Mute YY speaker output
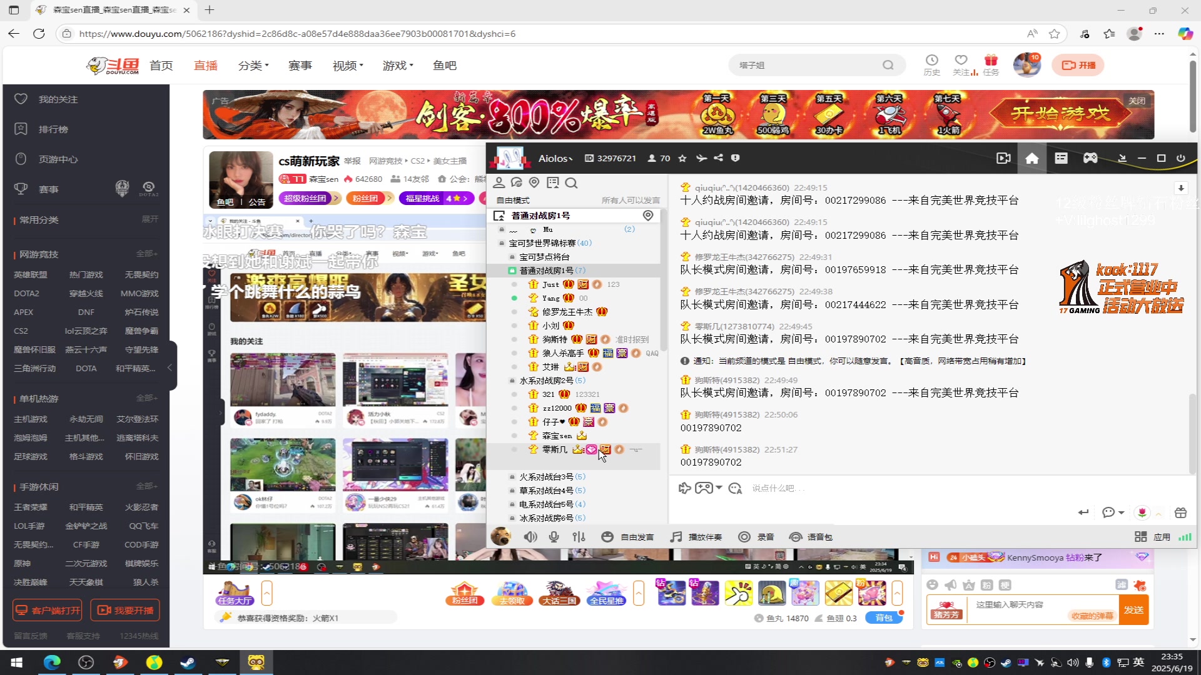 pos(530,537)
